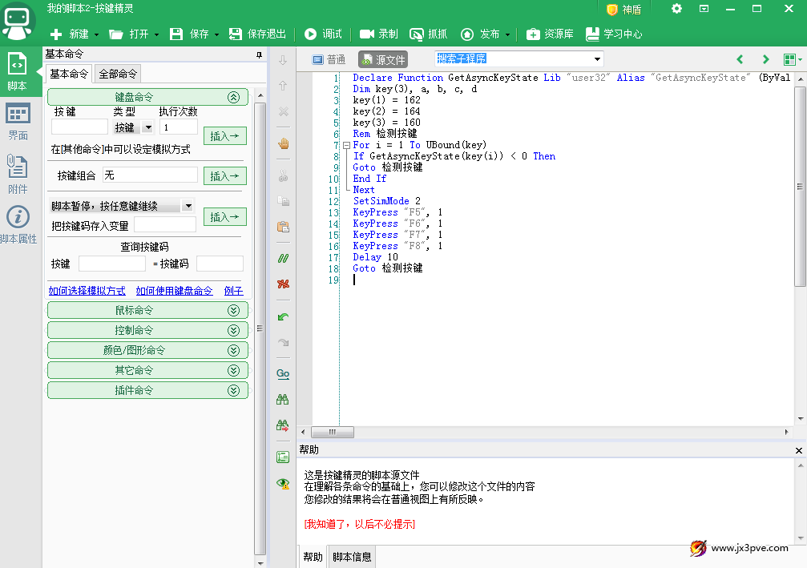Screen dimensions: 807x568
Task: Open the 脚本暂停，按任意键继续 dropdown
Action: tap(188, 206)
